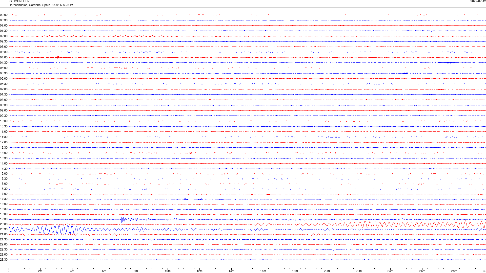Select the 01:30 time label

click(x=4, y=31)
